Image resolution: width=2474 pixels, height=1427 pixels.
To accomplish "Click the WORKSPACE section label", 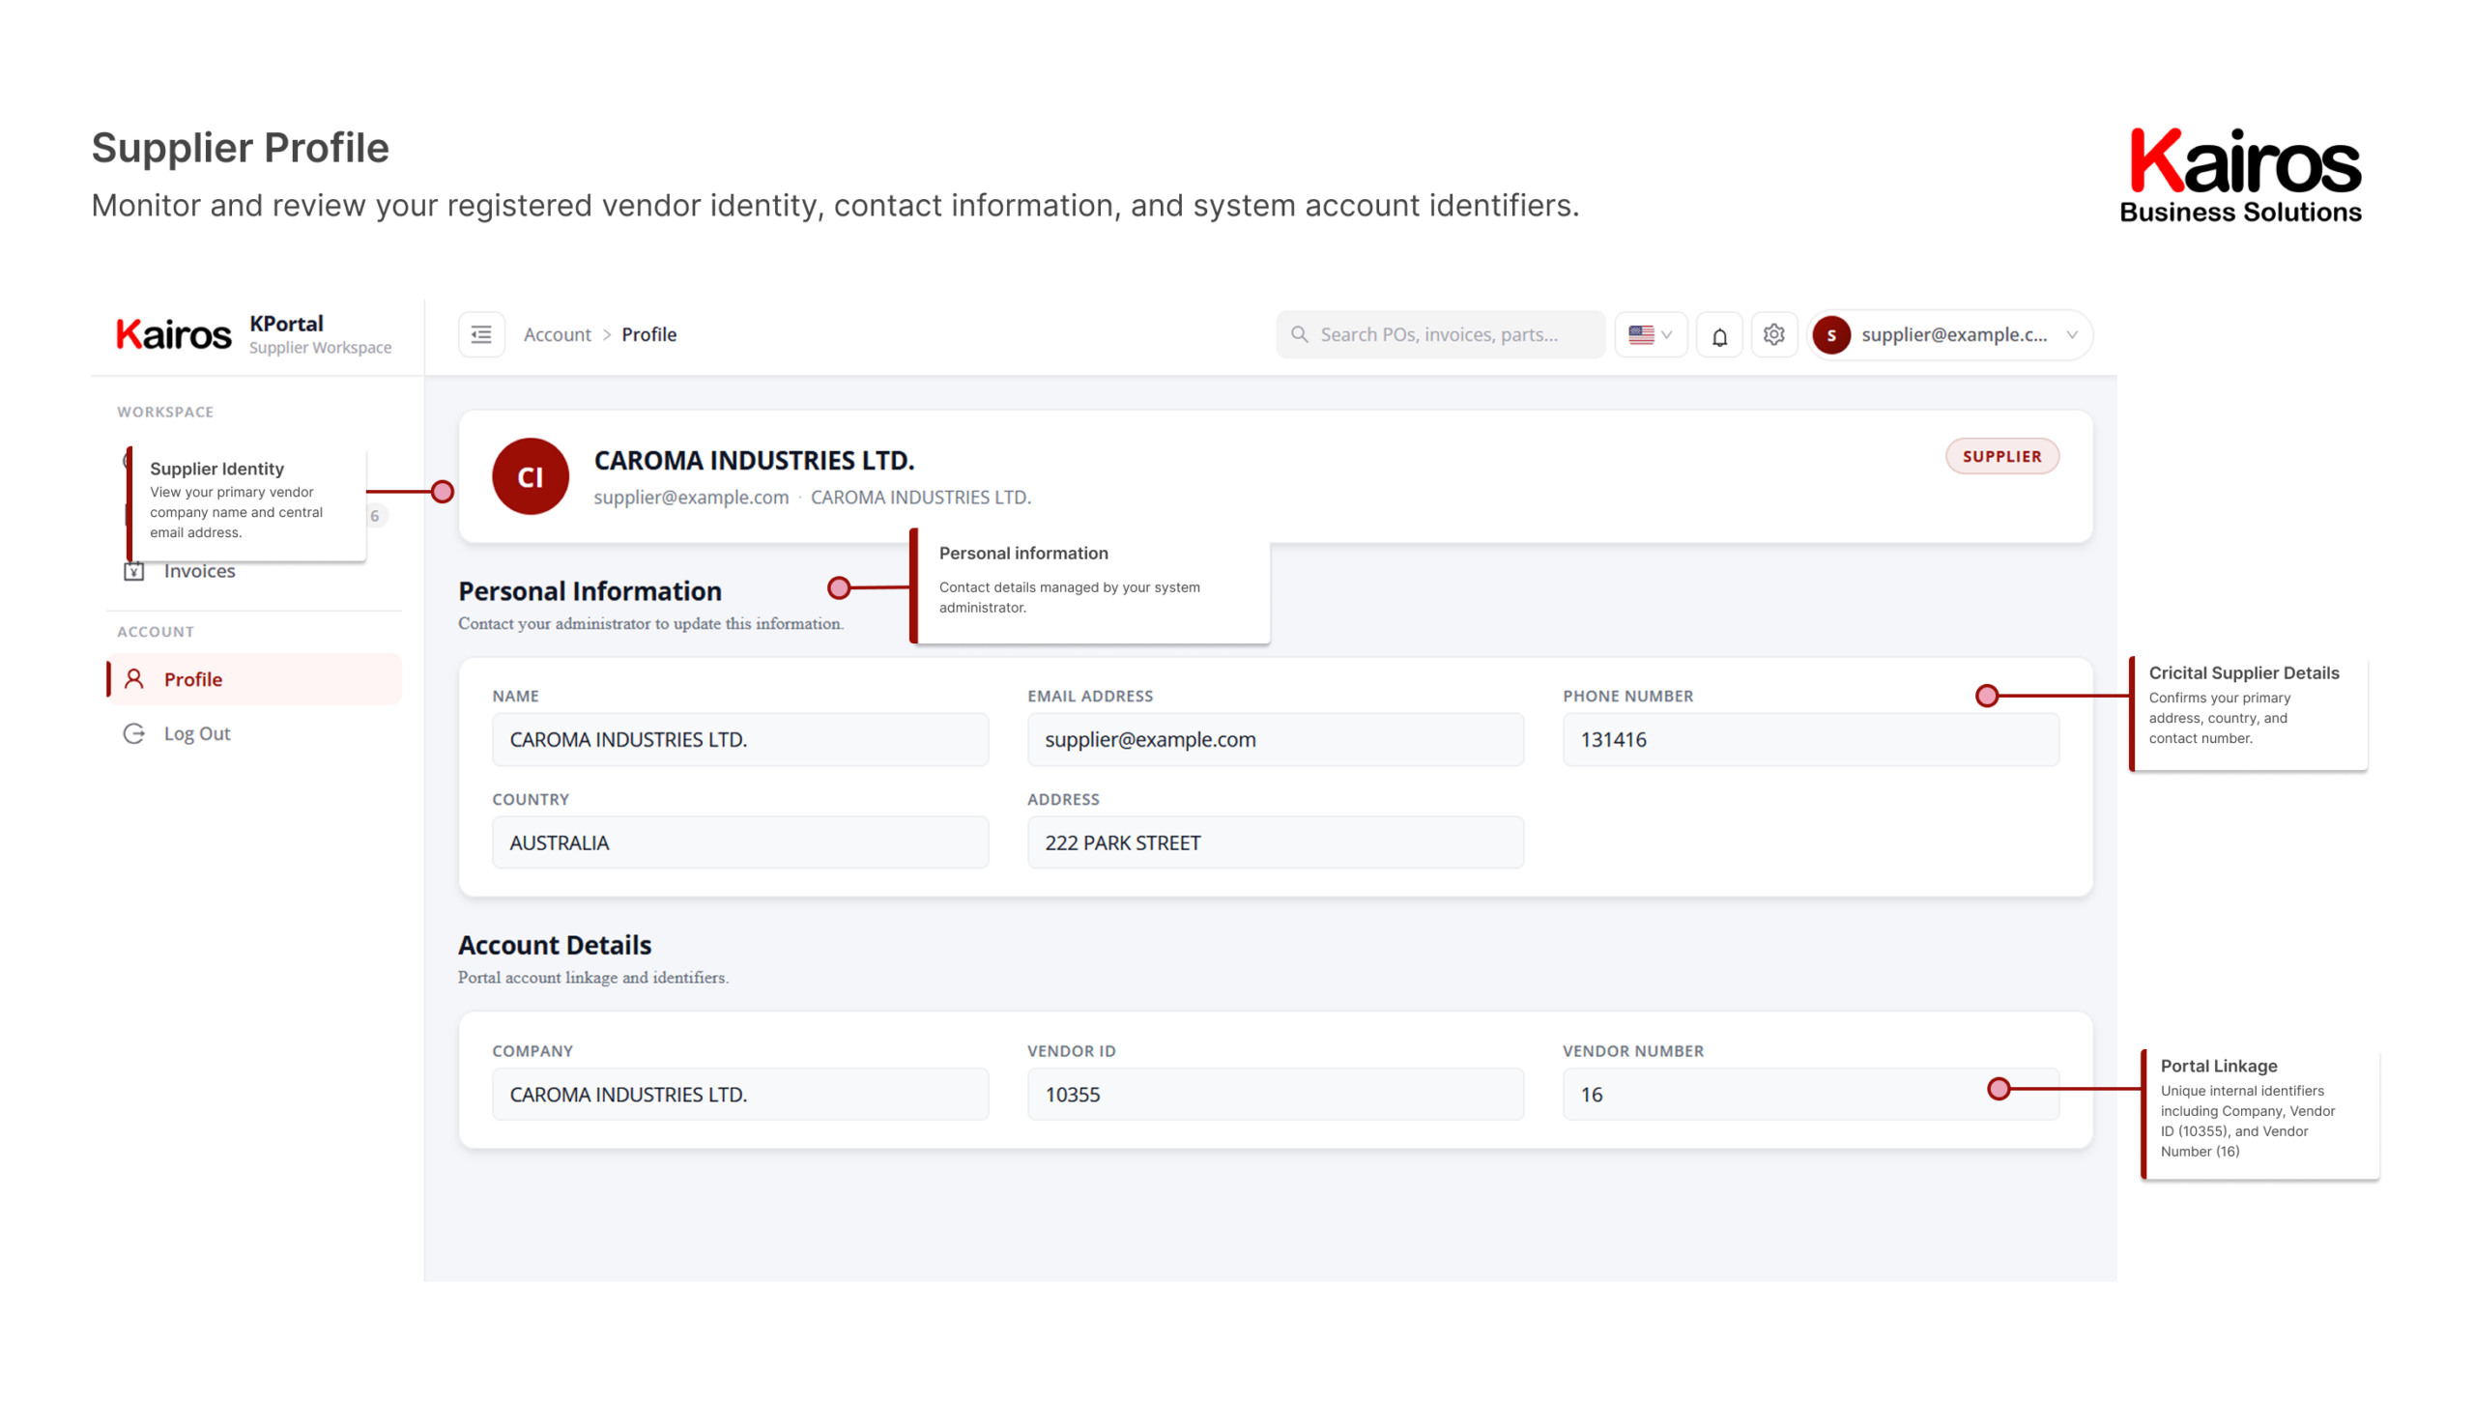I will pos(165,412).
